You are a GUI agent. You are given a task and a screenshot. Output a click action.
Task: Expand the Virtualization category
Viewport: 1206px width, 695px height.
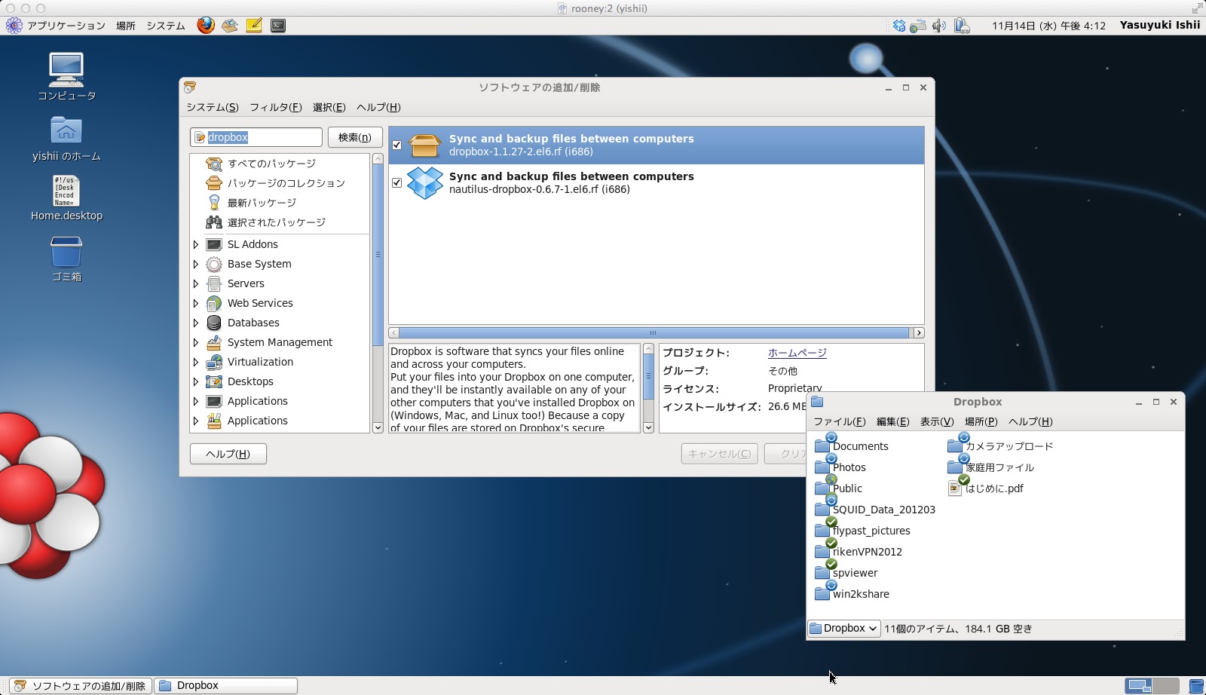[x=196, y=362]
